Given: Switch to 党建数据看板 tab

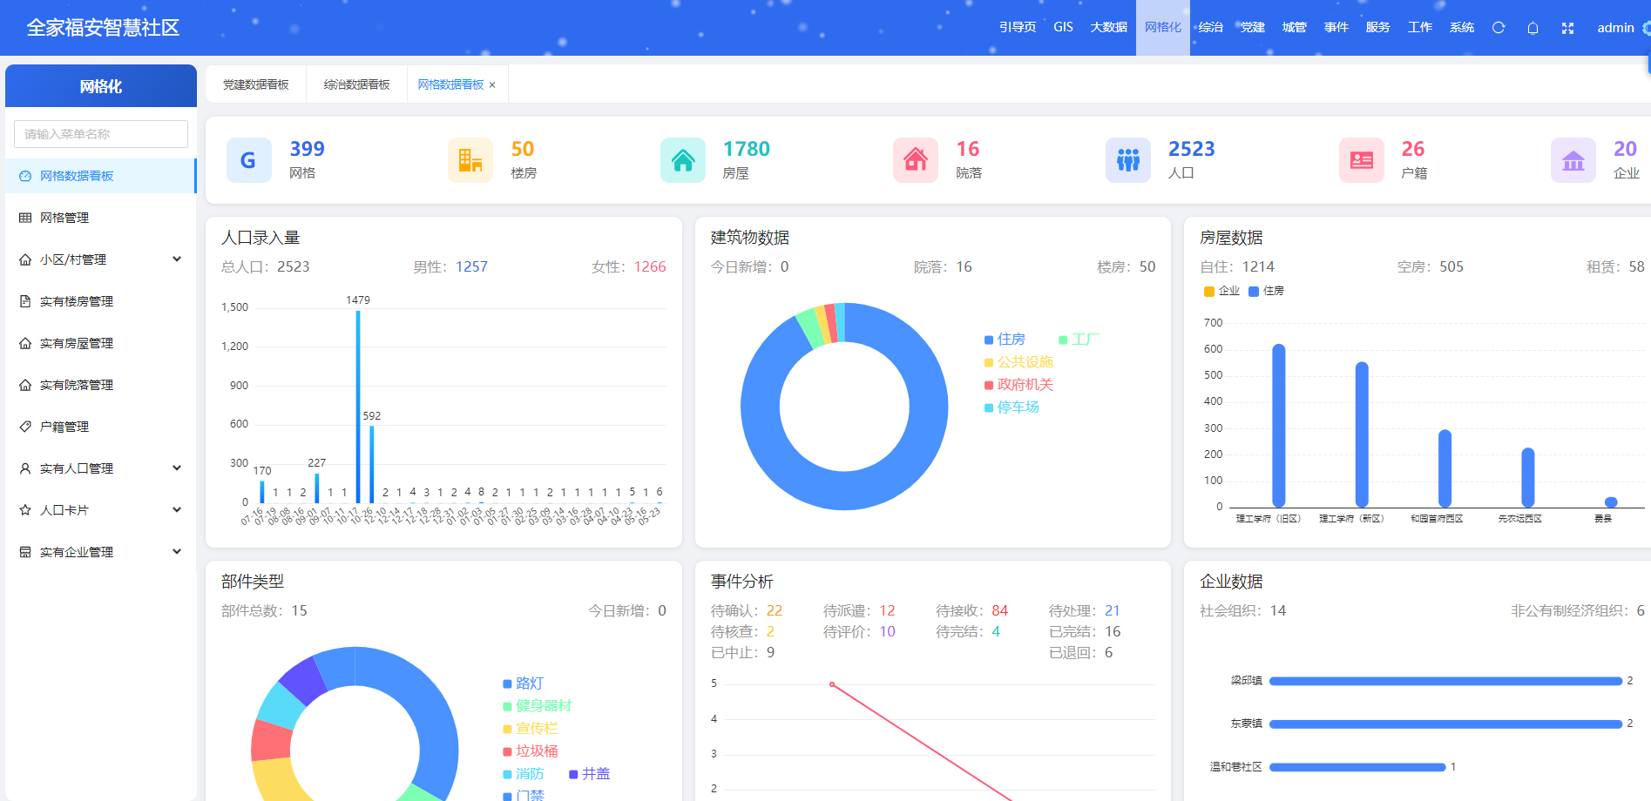Looking at the screenshot, I should 255,85.
